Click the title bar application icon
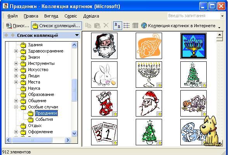The image size is (228, 155). tap(5, 6)
